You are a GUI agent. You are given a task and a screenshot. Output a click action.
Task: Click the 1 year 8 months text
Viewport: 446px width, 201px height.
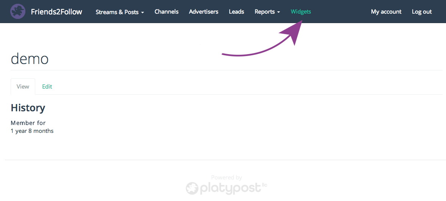(32, 131)
